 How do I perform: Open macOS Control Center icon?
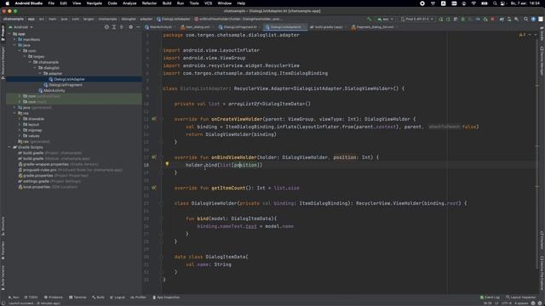tap(502, 3)
